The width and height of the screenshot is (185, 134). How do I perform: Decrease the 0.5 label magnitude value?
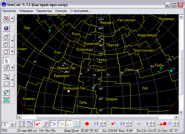(x=127, y=123)
